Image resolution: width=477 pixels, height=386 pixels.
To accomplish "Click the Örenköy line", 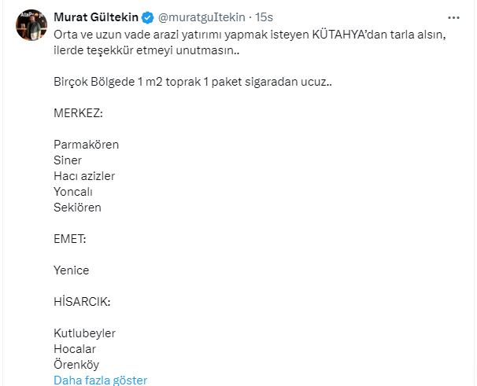I will coord(76,365).
